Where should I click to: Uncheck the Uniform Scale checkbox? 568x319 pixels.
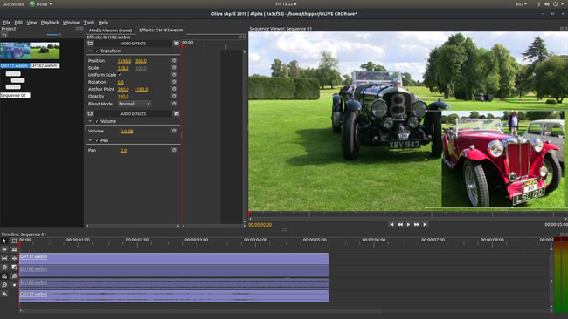click(120, 75)
